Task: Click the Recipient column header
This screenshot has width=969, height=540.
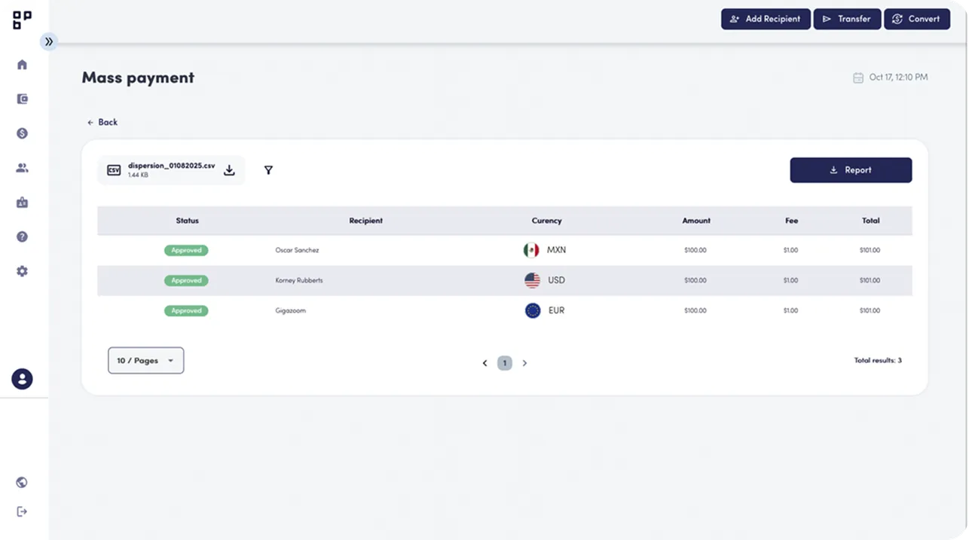Action: [365, 221]
